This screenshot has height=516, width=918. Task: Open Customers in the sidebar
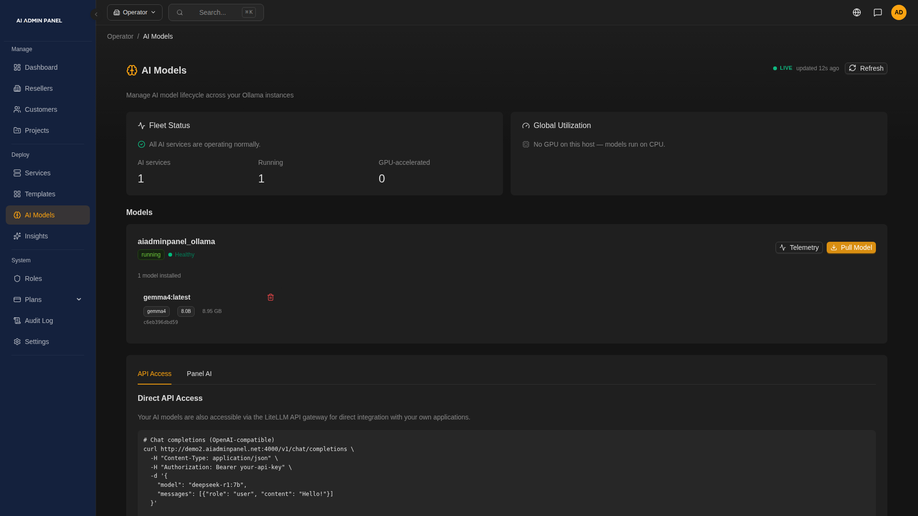(48, 109)
